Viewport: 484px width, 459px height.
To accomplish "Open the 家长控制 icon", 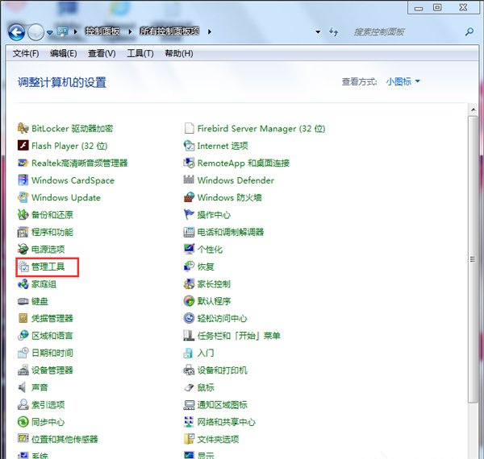I will pos(189,283).
